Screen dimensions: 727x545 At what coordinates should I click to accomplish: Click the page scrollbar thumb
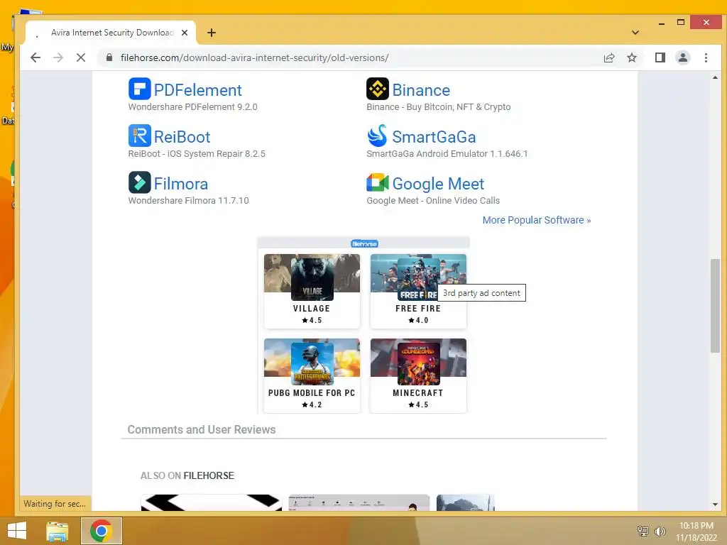(x=715, y=306)
